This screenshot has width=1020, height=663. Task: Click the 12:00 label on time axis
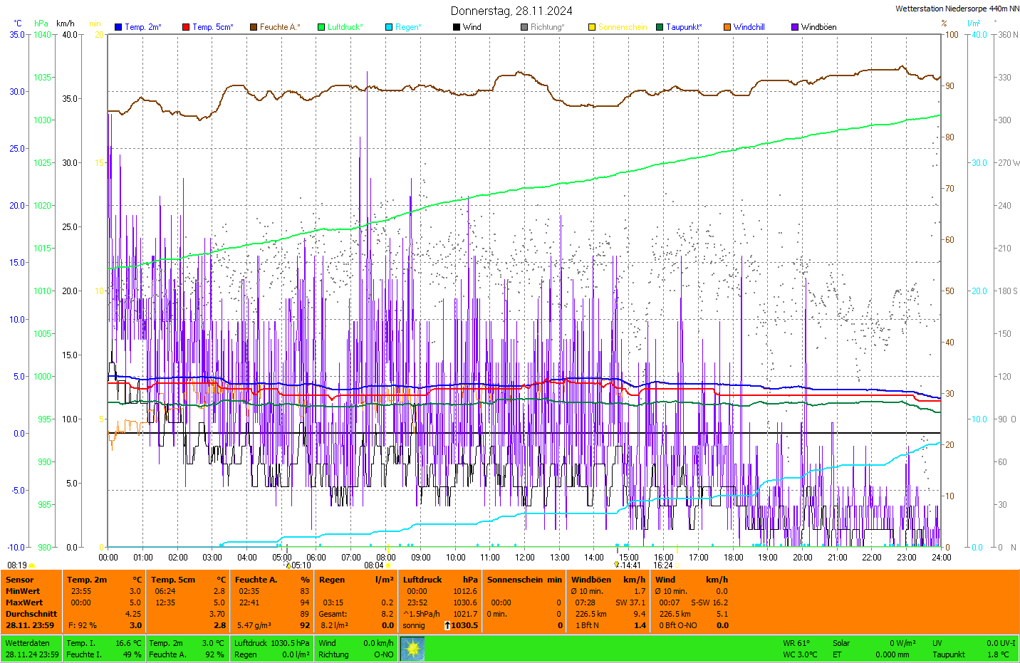tap(525, 558)
